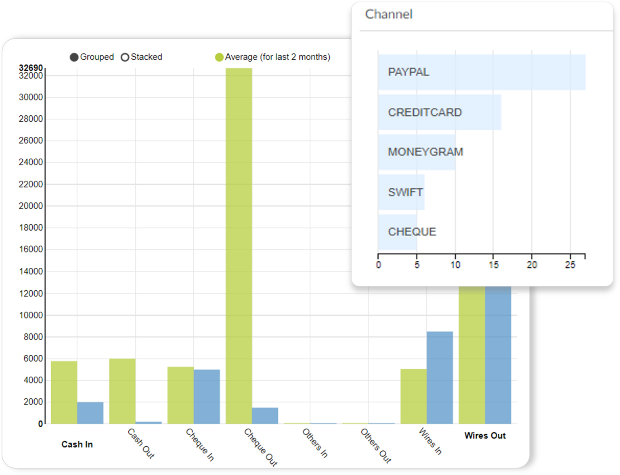The width and height of the screenshot is (620, 475).
Task: Click the 32690 peak value label
Action: pyautogui.click(x=31, y=68)
